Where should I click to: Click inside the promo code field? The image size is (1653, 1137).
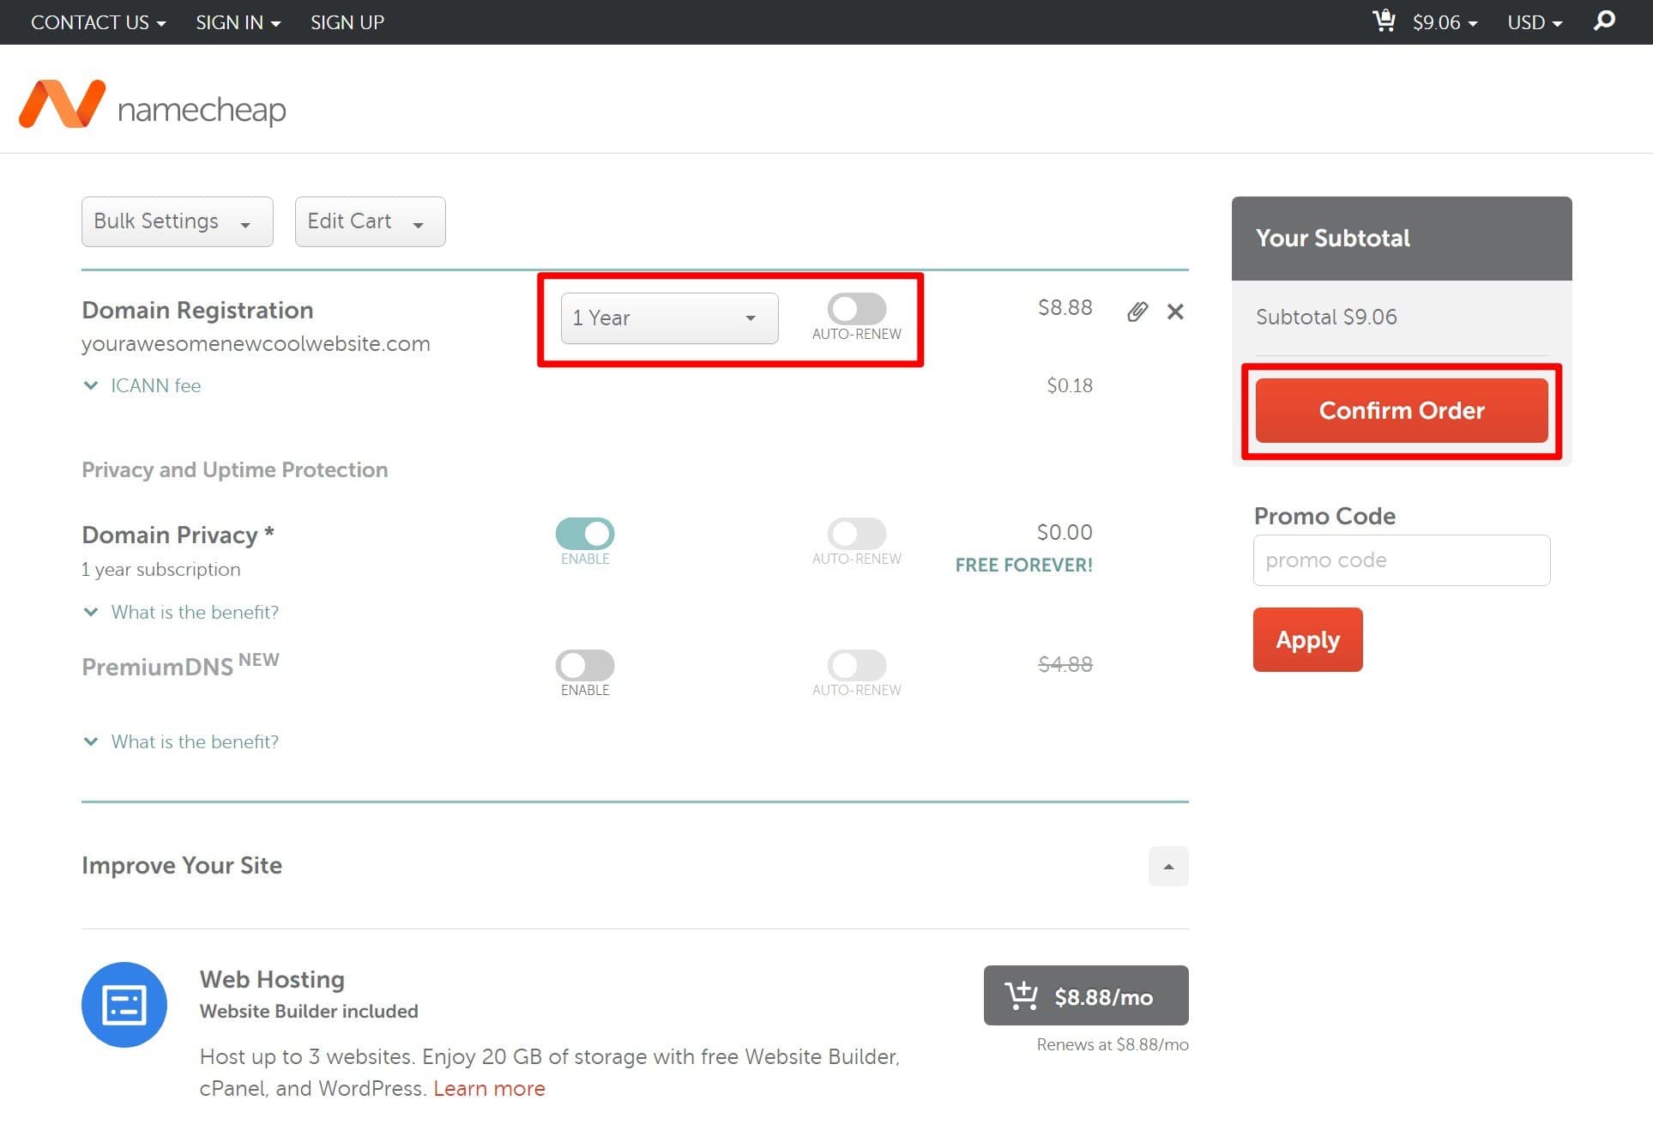click(1401, 559)
